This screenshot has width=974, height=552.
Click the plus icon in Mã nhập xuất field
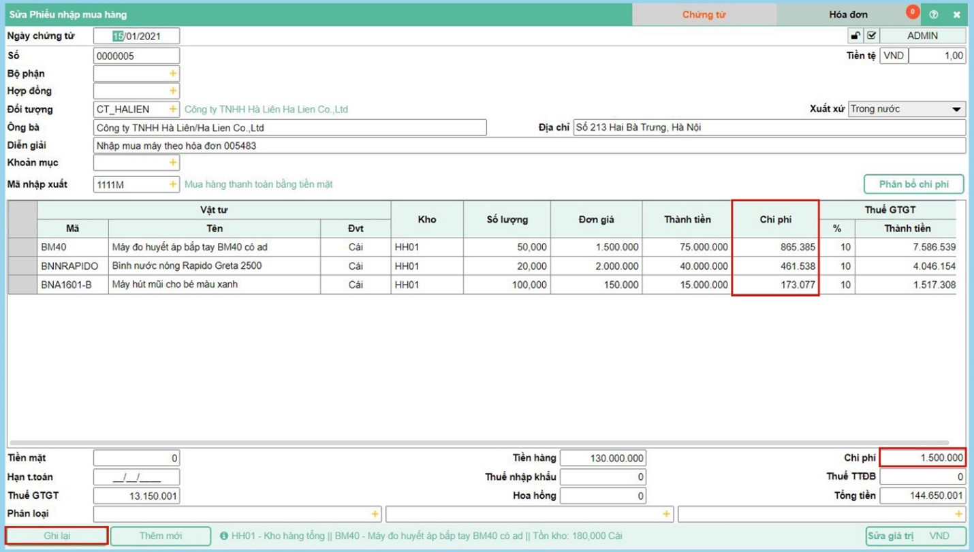[x=173, y=184]
